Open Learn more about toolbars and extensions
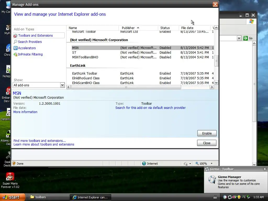Viewport: 268px width, 201px height. point(44,144)
